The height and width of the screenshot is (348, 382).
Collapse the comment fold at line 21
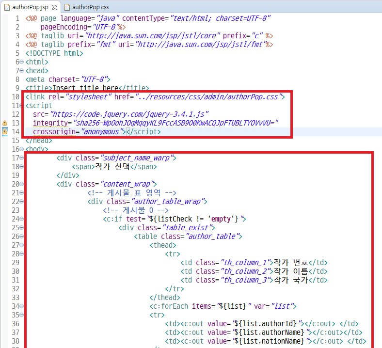(21, 192)
